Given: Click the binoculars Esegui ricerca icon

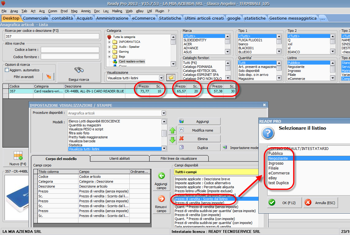Looking at the screenshot, I should [x=79, y=70].
